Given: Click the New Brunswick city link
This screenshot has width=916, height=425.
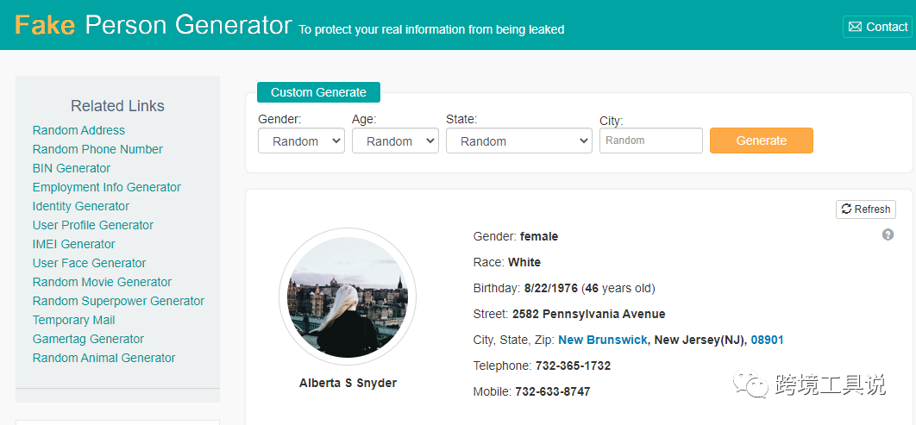Looking at the screenshot, I should (602, 340).
